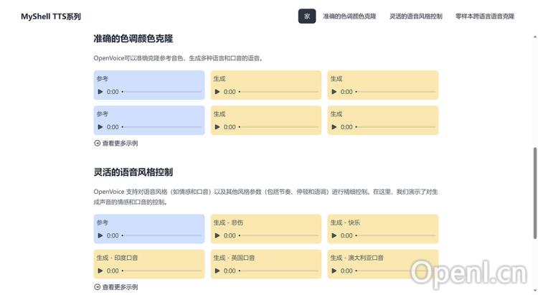Seek on the 生成 - 印度口音 progress bar
The width and height of the screenshot is (538, 295).
coord(161,271)
